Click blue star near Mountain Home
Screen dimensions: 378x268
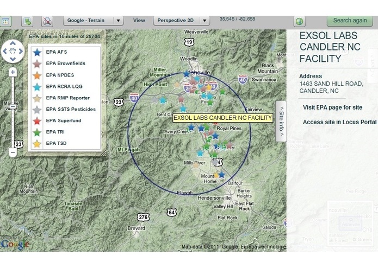(x=221, y=175)
